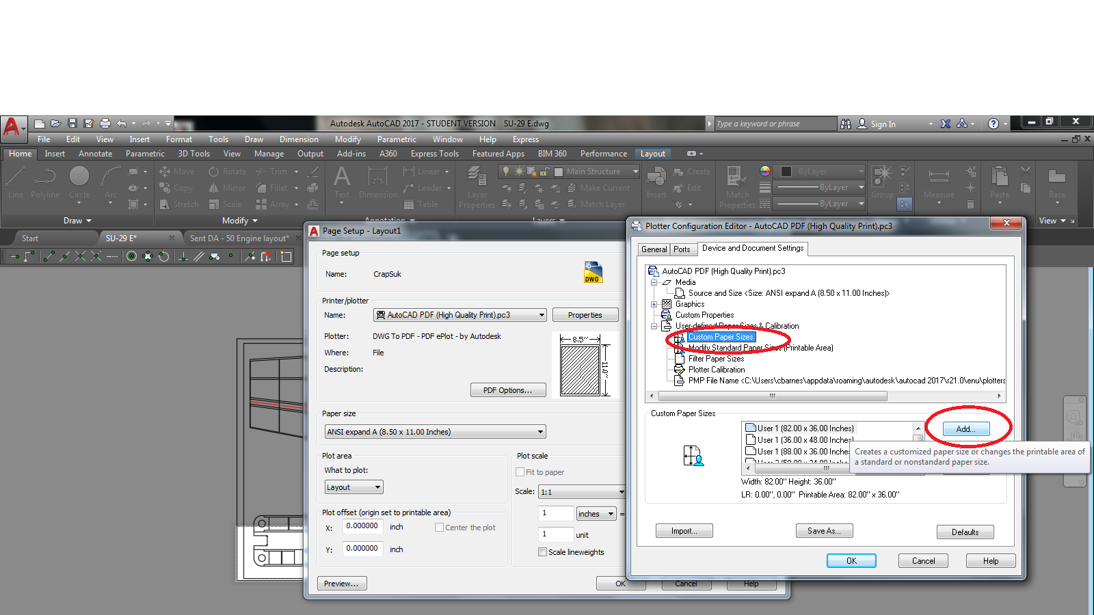Switch to the Annotate ribbon tab
The width and height of the screenshot is (1094, 615).
tap(95, 154)
